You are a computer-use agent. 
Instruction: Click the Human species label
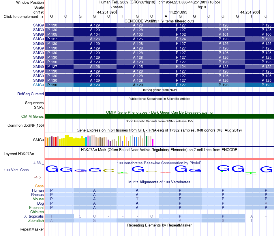pos(38,190)
